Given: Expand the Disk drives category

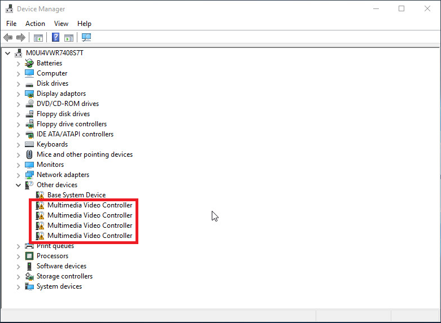Looking at the screenshot, I should (x=18, y=83).
